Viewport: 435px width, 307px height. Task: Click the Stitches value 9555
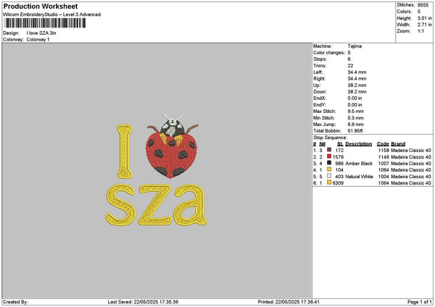[x=423, y=5]
